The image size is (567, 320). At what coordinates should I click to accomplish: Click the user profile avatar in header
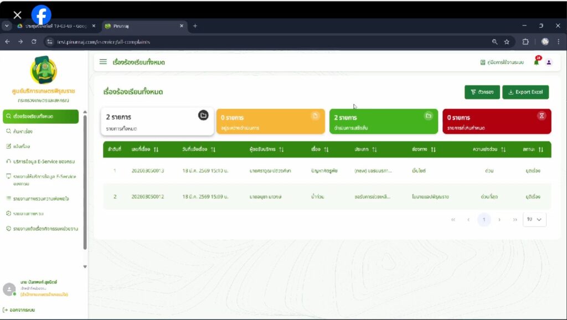[x=549, y=62]
